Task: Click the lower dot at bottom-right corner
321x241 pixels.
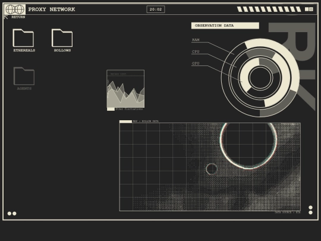Action: point(310,212)
